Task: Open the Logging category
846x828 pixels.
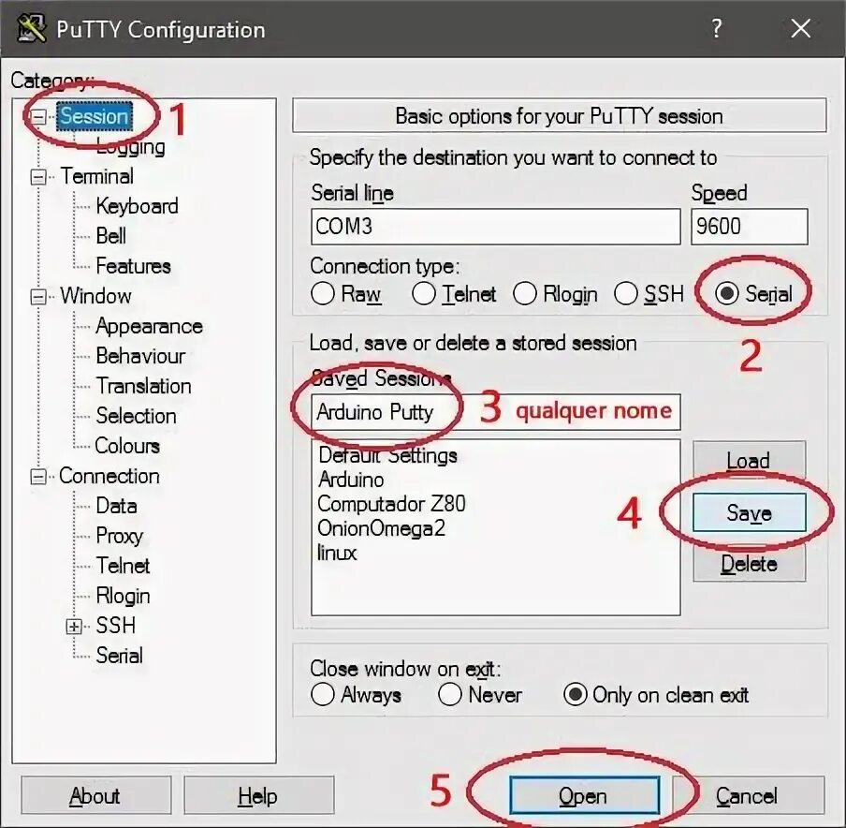Action: pos(130,146)
